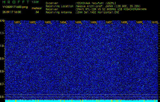Click the 1606 time marker
This screenshot has width=160, height=102.
coord(93,22)
